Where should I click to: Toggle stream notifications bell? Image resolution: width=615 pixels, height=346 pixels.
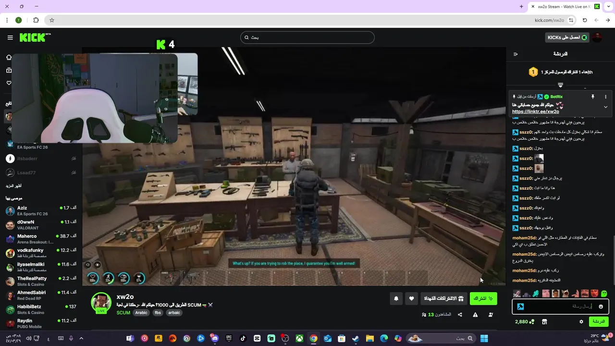click(396, 298)
